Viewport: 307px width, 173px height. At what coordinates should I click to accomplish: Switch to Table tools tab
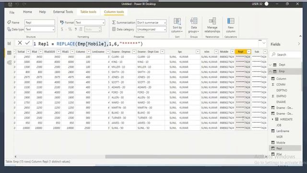click(88, 12)
